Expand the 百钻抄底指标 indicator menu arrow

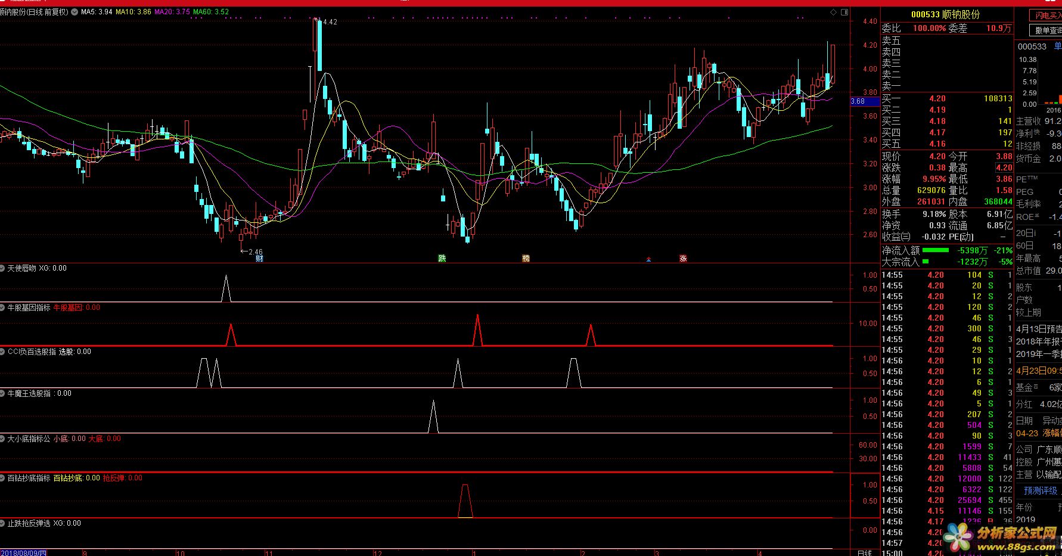[x=3, y=478]
